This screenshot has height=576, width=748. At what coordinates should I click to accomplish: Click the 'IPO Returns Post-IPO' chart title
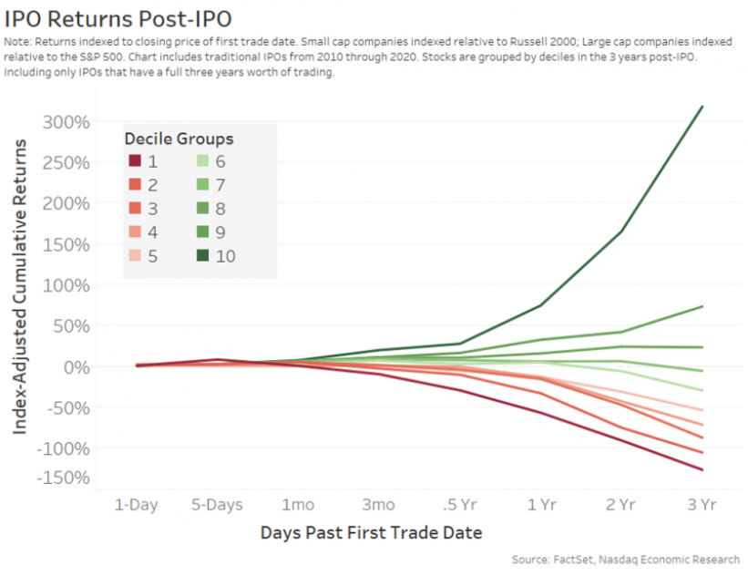coord(118,19)
